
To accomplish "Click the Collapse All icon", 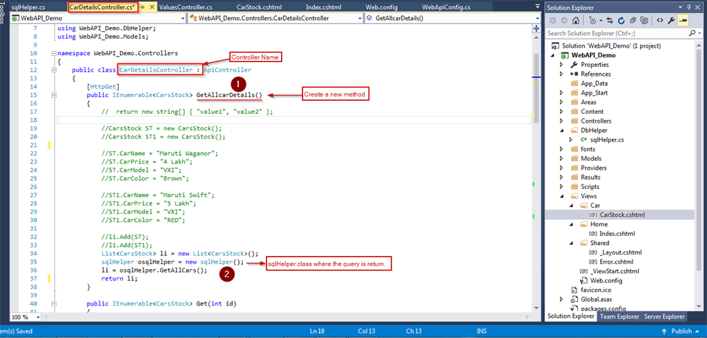I will click(x=633, y=20).
